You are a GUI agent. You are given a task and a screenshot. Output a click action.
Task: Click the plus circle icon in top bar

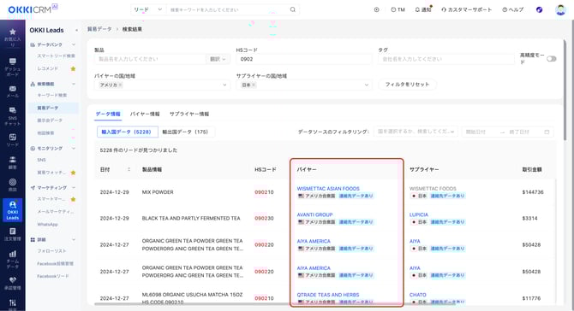click(376, 10)
